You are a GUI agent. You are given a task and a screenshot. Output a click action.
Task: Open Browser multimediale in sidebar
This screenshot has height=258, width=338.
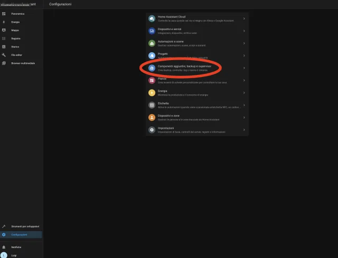point(22,63)
